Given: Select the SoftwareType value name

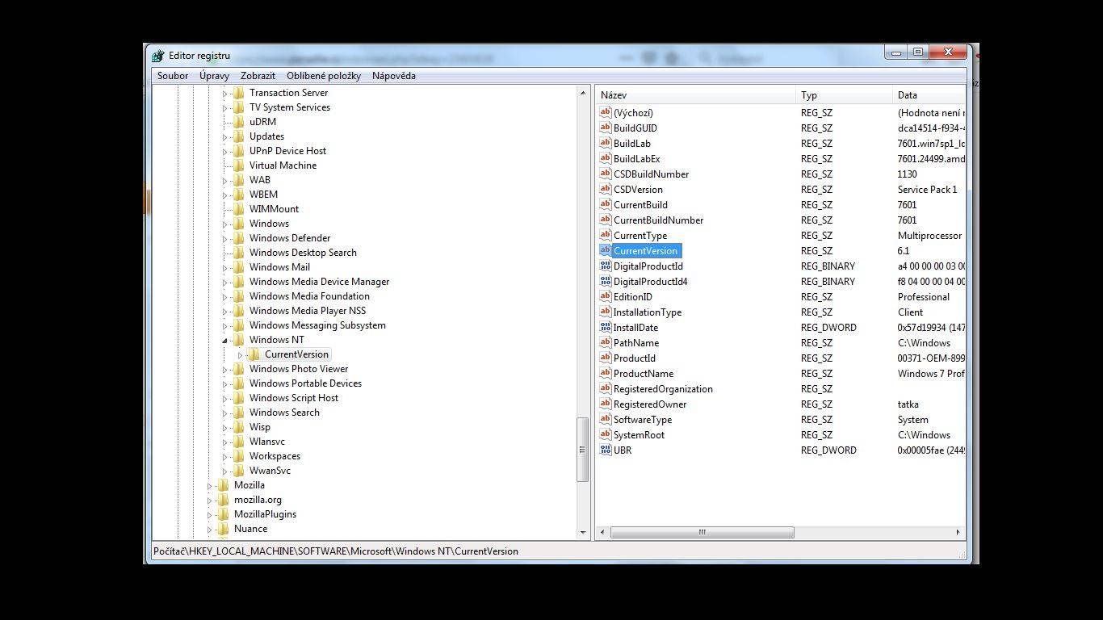Looking at the screenshot, I should pos(643,419).
